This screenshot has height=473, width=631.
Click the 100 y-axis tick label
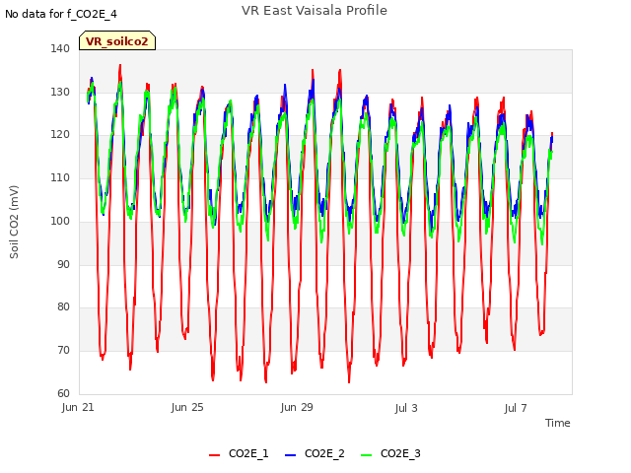tap(60, 221)
